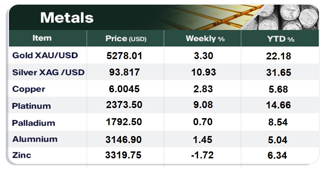The height and width of the screenshot is (179, 325).
Task: Click the Zinc weekly value -1.72
Action: coord(202,155)
